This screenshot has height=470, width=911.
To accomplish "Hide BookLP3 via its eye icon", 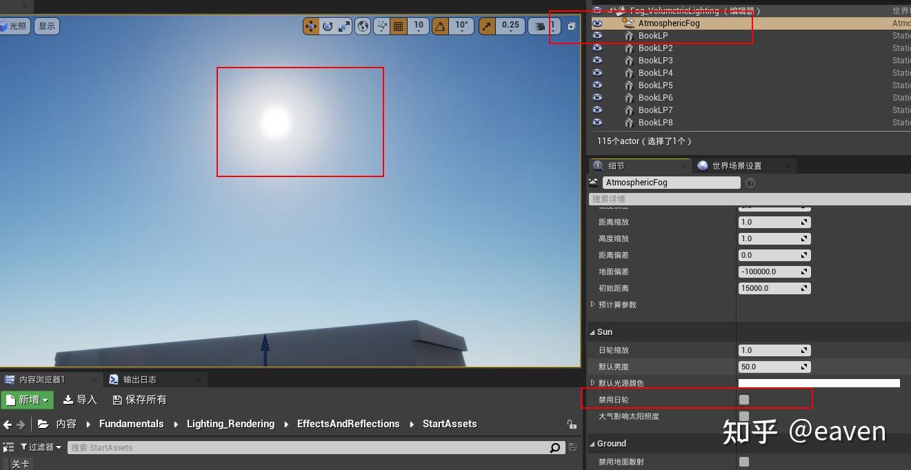I will click(x=597, y=60).
